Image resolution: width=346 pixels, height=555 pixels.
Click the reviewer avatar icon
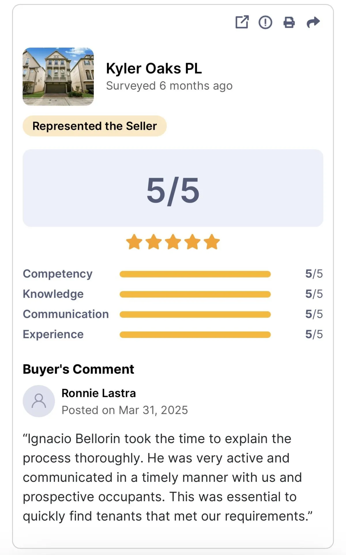[39, 401]
